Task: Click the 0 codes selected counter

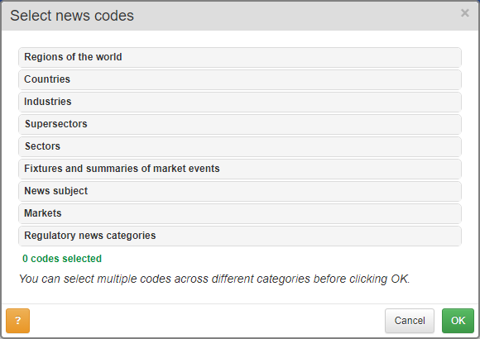Action: [62, 259]
